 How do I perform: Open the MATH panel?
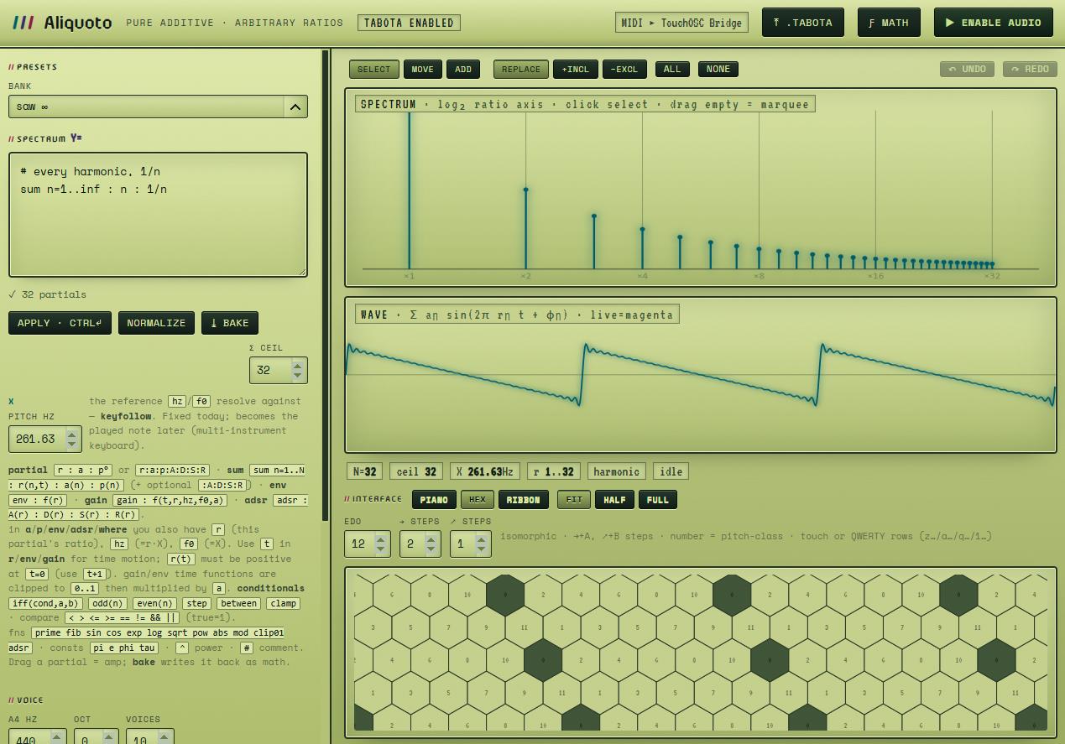(889, 23)
